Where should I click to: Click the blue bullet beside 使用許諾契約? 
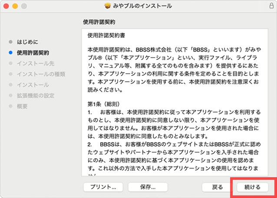coord(10,53)
